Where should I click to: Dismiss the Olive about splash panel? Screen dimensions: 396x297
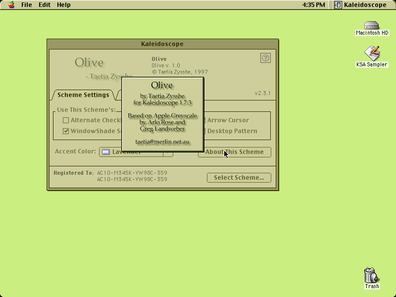click(162, 114)
